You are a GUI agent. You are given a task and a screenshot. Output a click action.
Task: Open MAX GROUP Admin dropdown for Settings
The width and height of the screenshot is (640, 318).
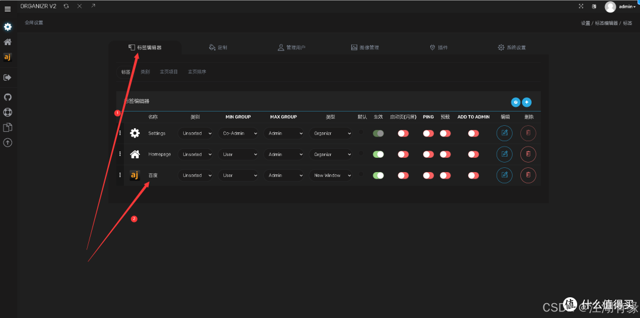(284, 133)
